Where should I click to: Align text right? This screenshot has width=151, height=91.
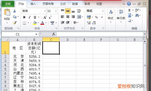click(x=73, y=17)
